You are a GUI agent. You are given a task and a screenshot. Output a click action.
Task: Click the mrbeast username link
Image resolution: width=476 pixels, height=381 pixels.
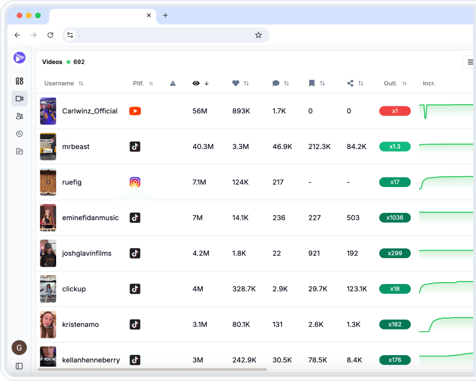point(76,146)
